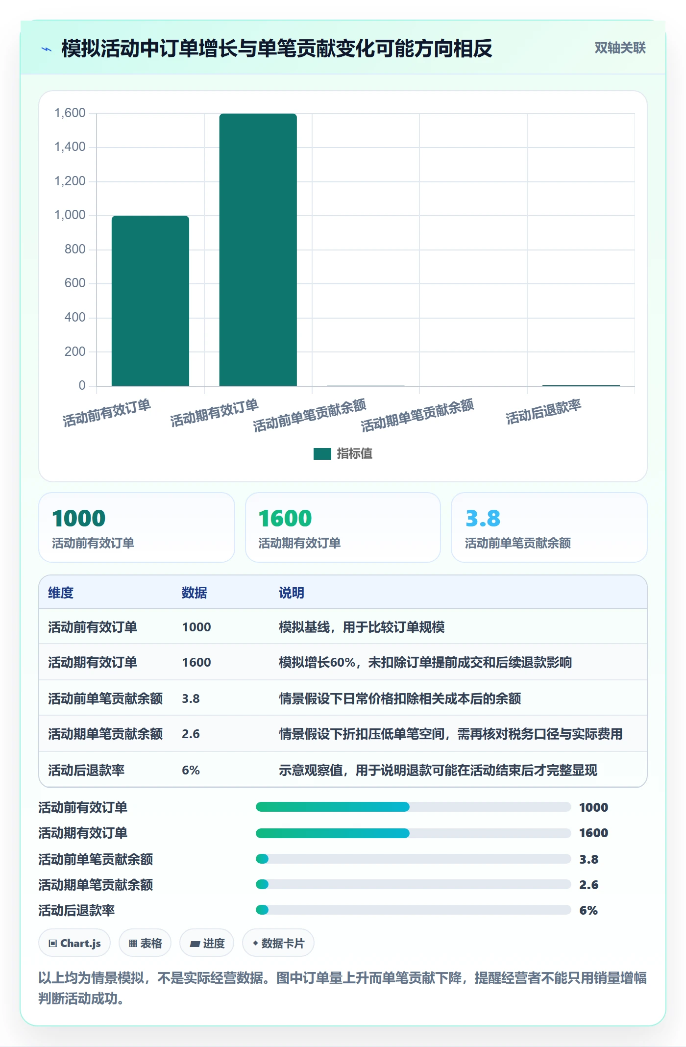The height and width of the screenshot is (1047, 686).
Task: Click the bar icon in 进度 chip
Action: coord(195,944)
